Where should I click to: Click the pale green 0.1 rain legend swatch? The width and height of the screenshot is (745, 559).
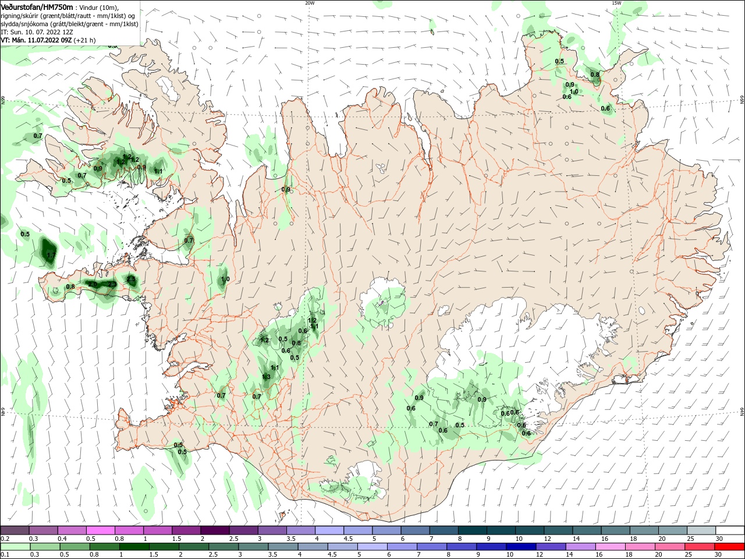(16, 547)
